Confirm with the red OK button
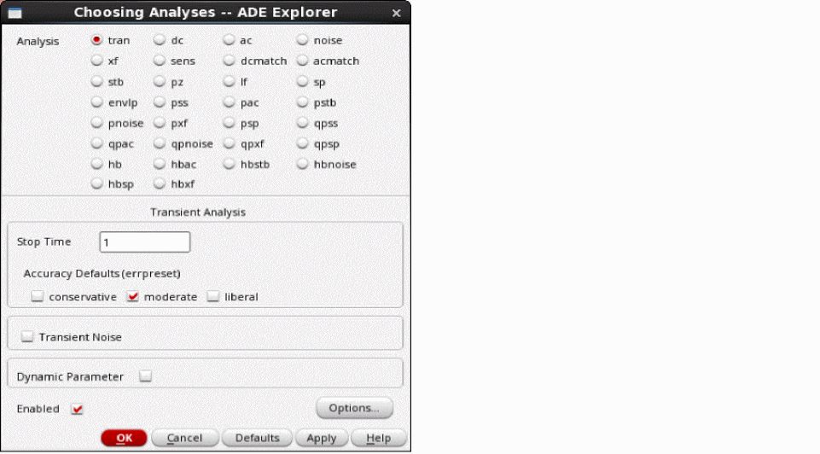Viewport: 820px width, 454px height. 124,438
